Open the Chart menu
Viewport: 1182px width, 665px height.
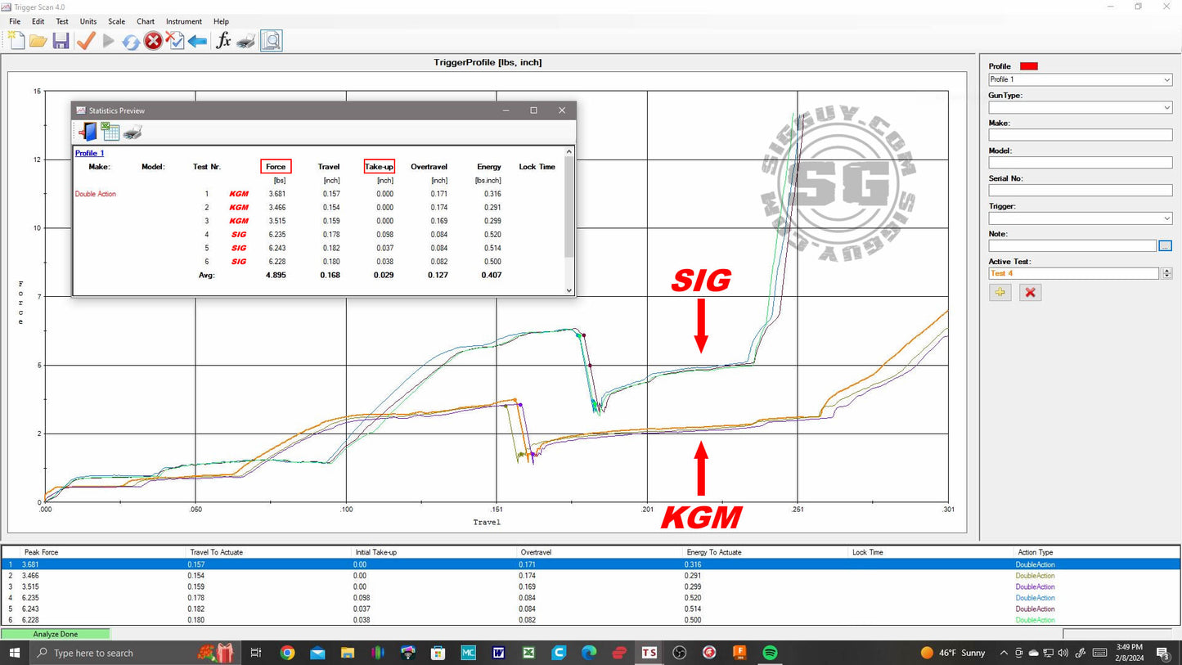pos(146,21)
